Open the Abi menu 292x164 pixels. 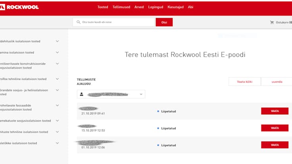(x=190, y=7)
